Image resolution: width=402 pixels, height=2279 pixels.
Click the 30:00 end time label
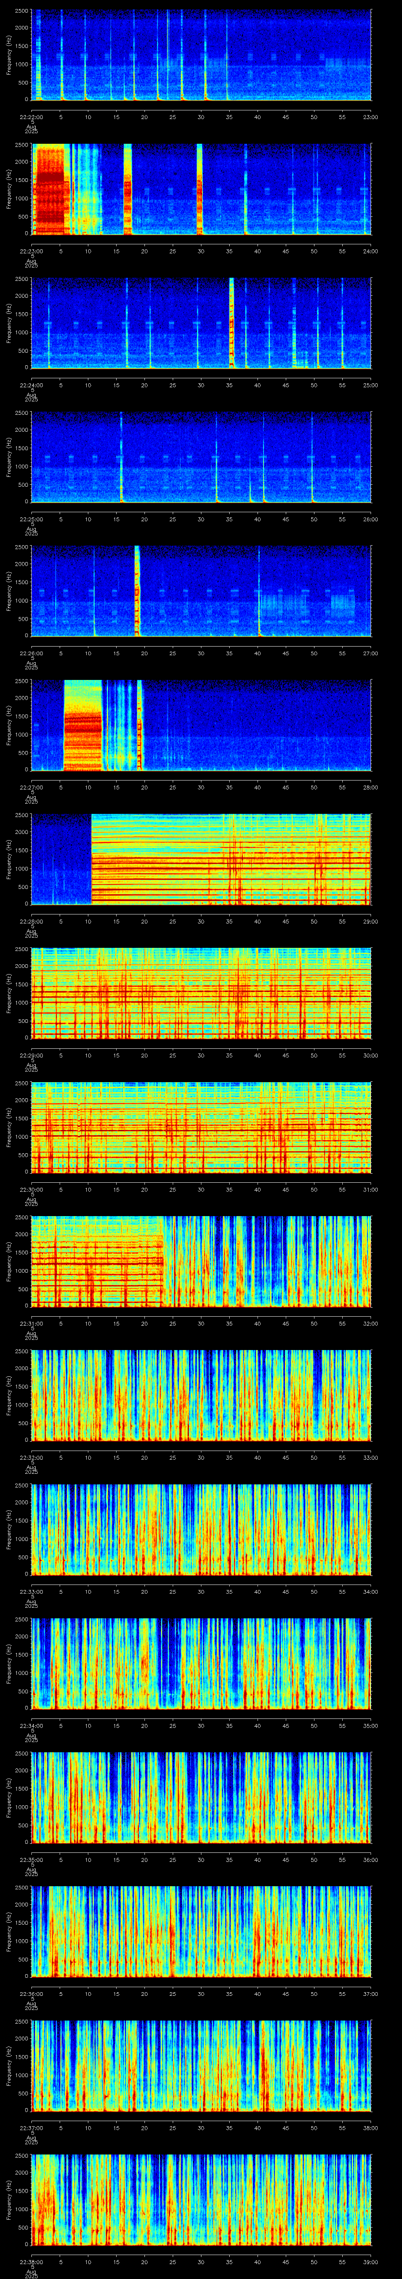(x=370, y=1055)
